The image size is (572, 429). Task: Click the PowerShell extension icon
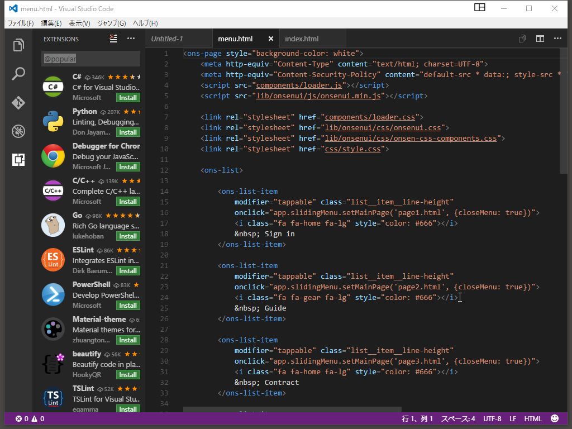point(53,295)
